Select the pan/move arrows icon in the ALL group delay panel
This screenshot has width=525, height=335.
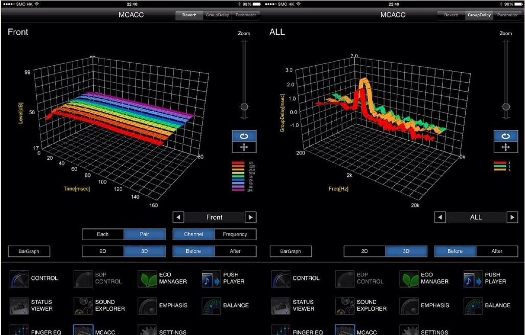coord(506,147)
